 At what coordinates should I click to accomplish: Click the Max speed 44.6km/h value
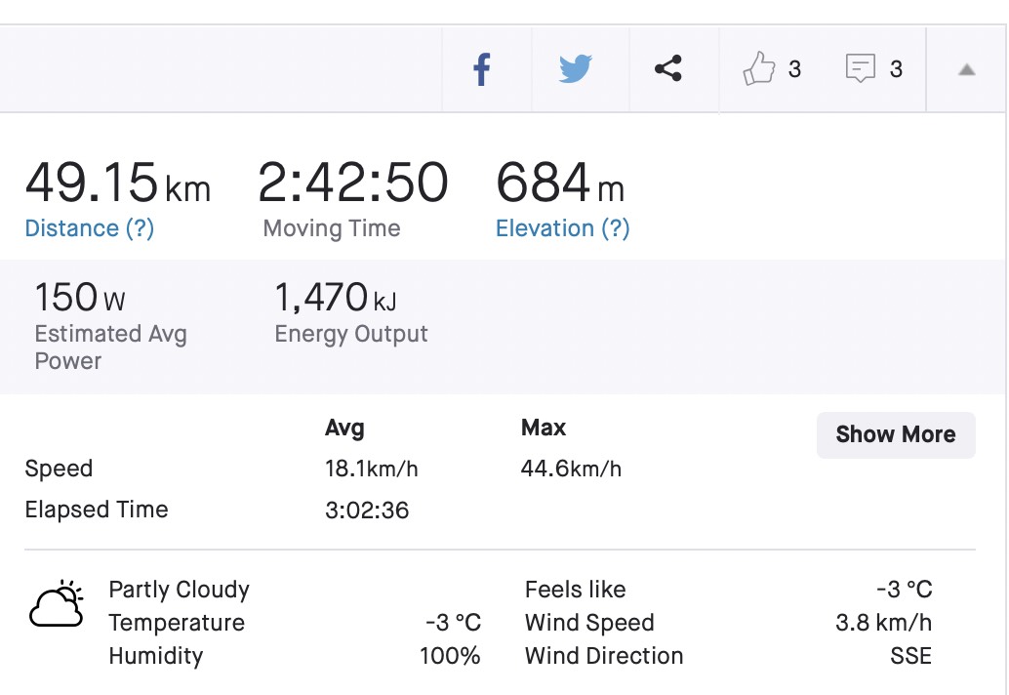point(571,470)
